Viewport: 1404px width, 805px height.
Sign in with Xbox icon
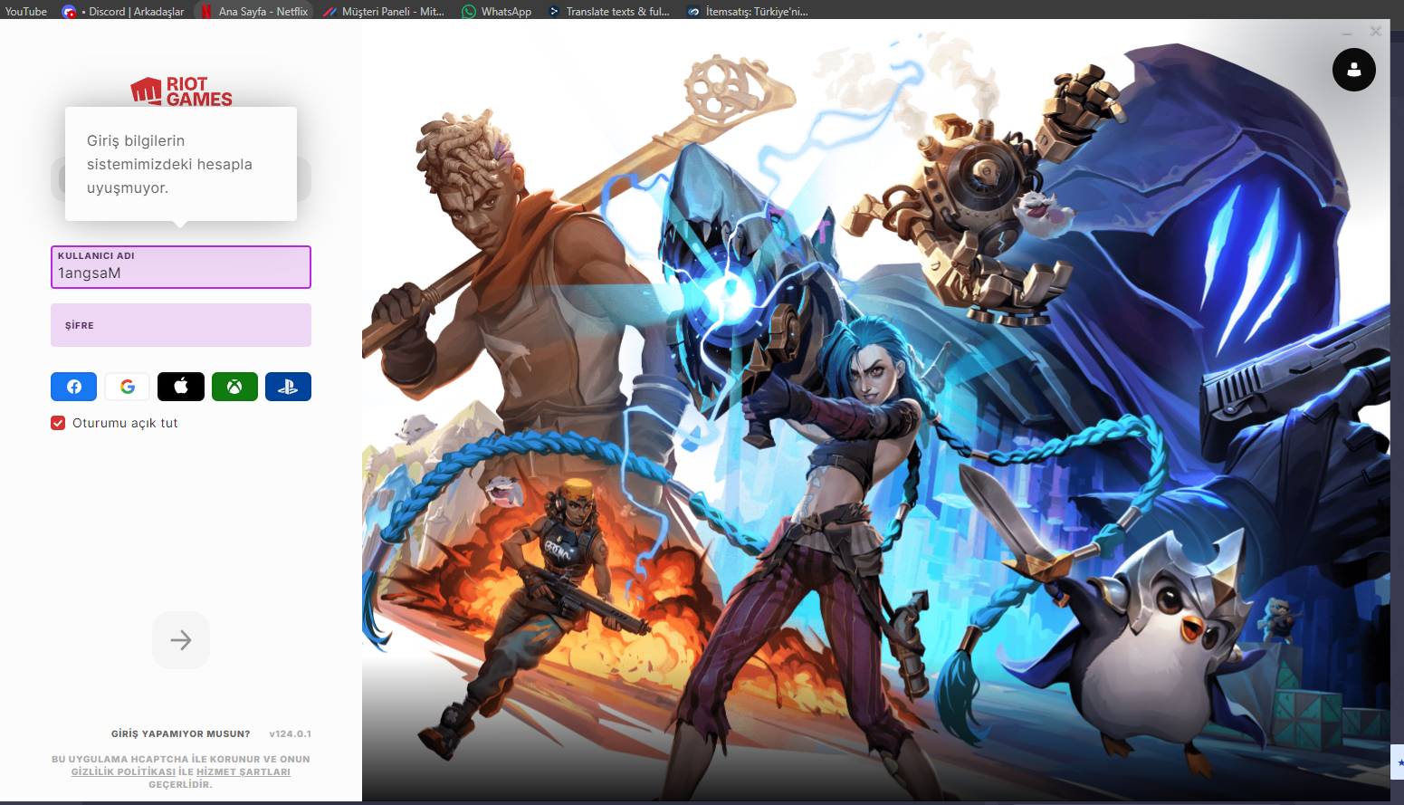click(x=234, y=387)
